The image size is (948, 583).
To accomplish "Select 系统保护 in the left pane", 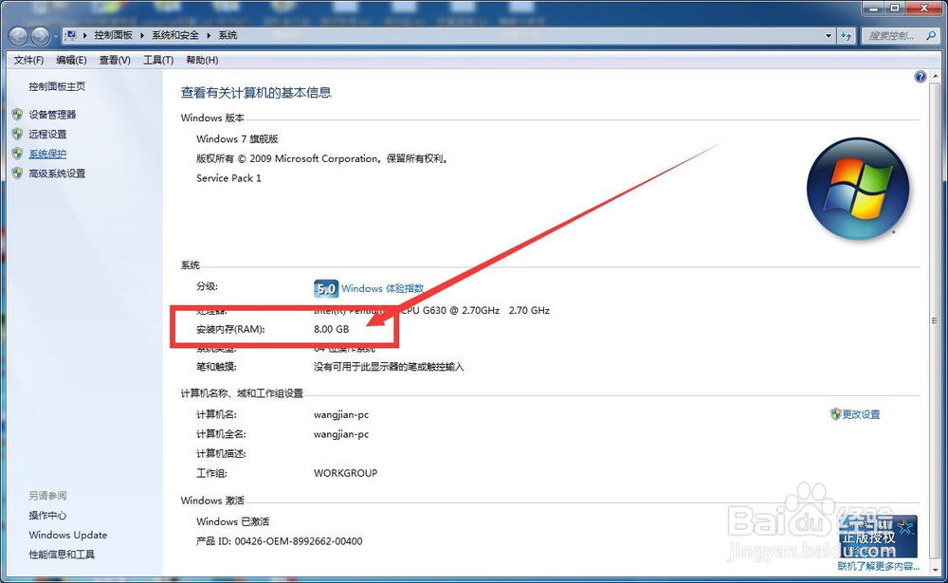I will (46, 153).
